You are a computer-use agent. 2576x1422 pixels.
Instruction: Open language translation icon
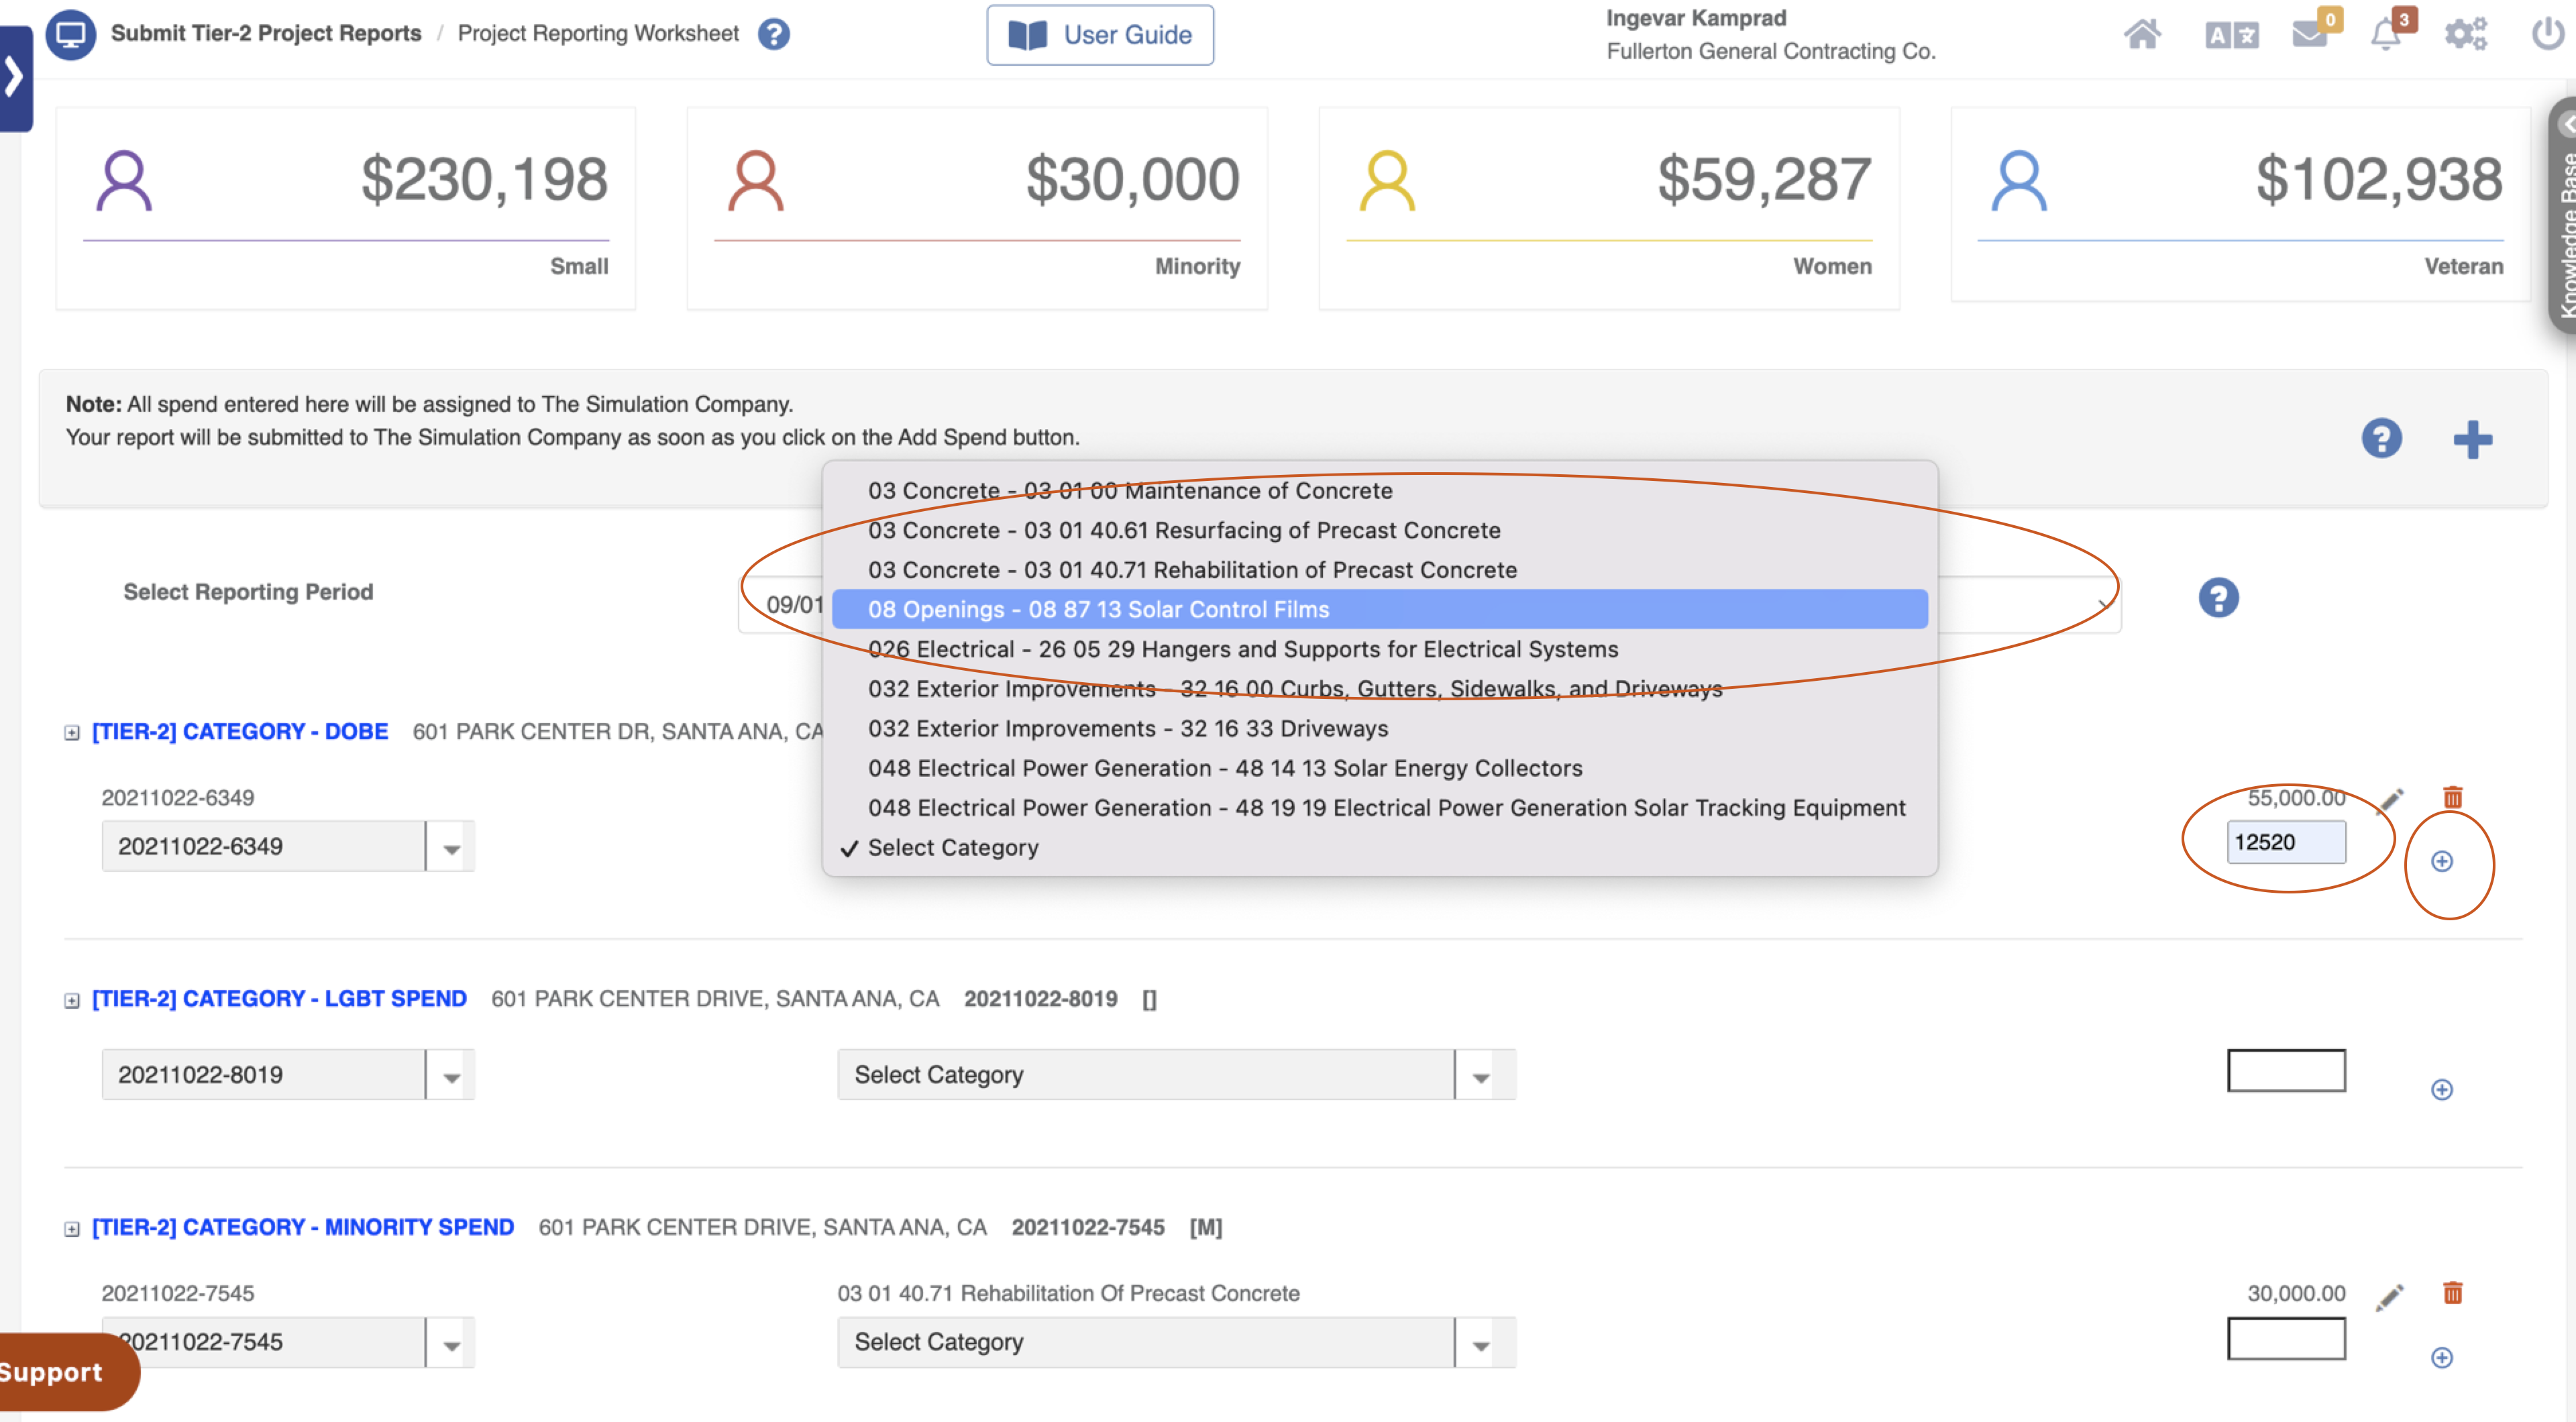(2232, 35)
